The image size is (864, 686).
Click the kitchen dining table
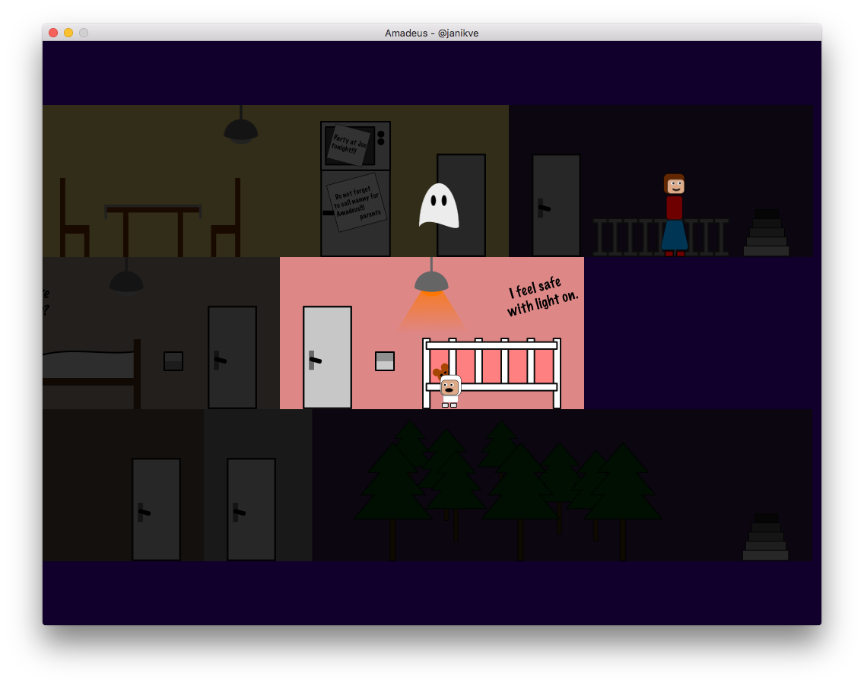pyautogui.click(x=153, y=230)
